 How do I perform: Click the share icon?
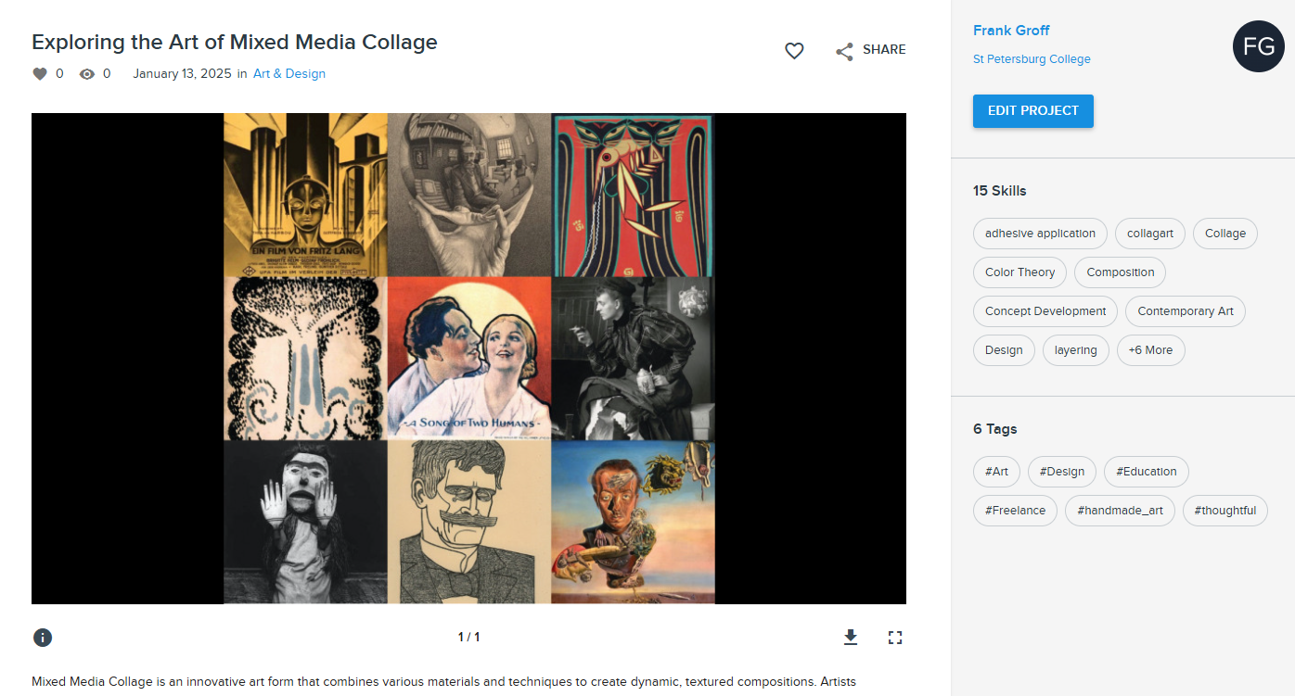click(x=843, y=51)
